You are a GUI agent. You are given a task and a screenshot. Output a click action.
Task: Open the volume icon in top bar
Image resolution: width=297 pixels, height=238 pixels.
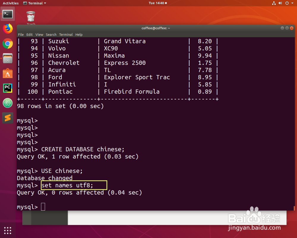(x=280, y=3)
